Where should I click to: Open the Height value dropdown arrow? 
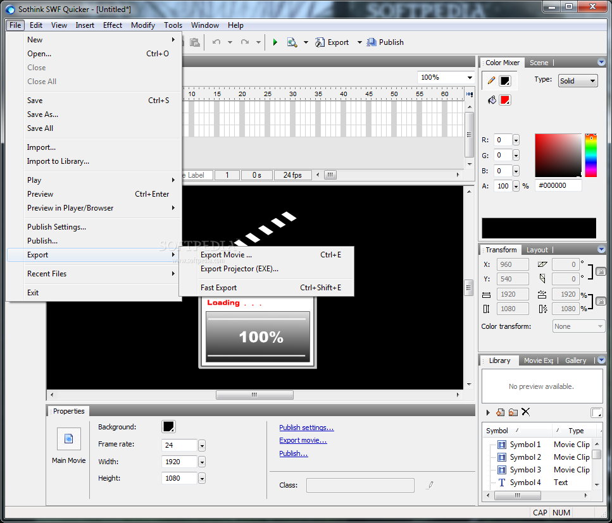coord(202,478)
